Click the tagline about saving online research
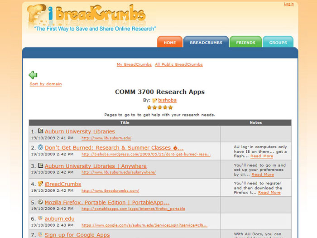 coord(95,29)
